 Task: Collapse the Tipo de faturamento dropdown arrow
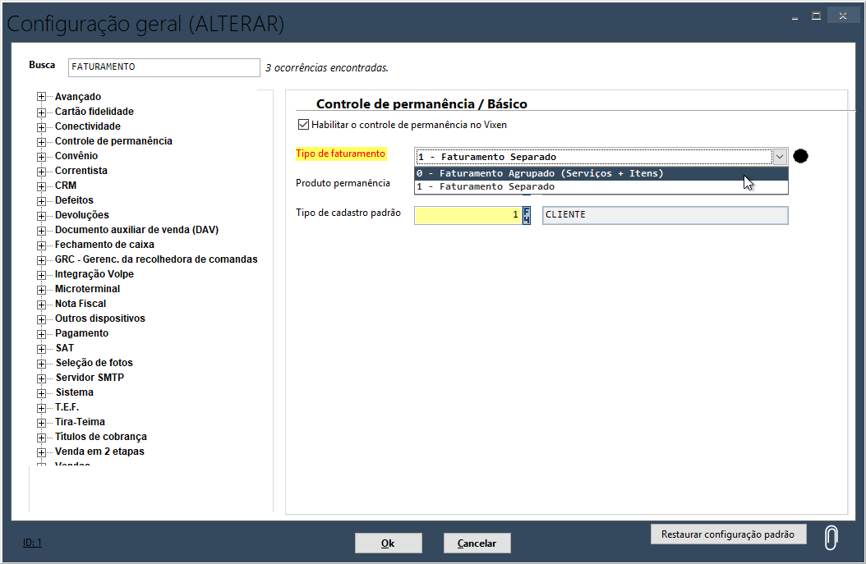[780, 157]
